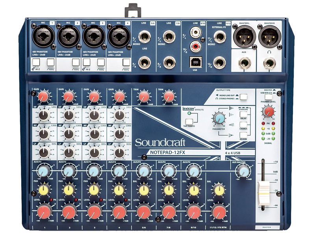Toggle the 100Hz filter switch on channel 2

click(x=76, y=63)
